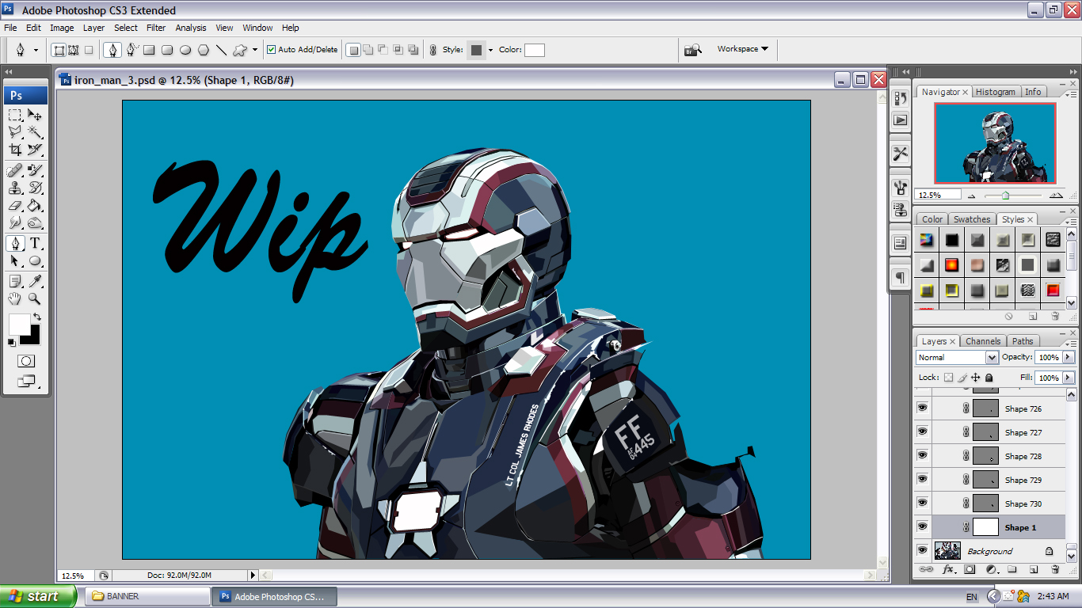Click the options bar Color swatch

[x=535, y=50]
